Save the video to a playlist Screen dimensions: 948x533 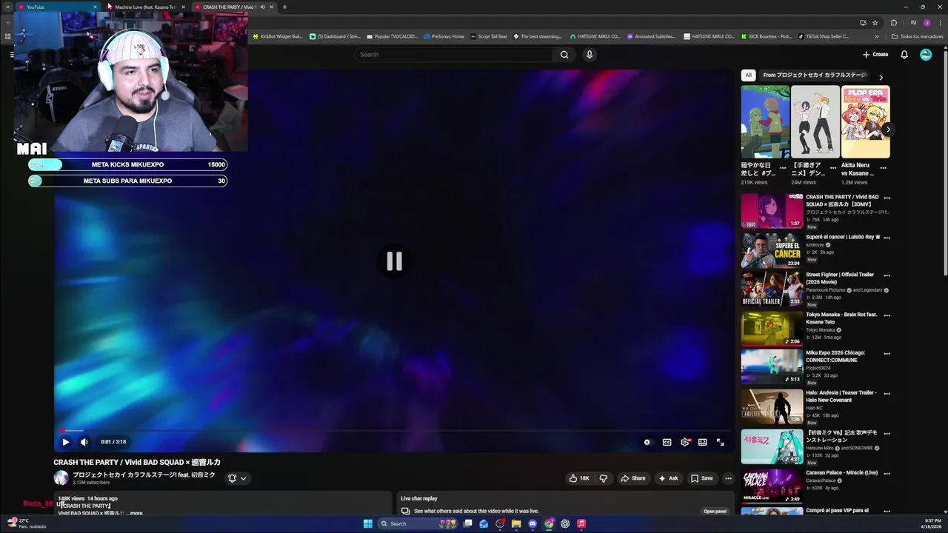pos(701,478)
